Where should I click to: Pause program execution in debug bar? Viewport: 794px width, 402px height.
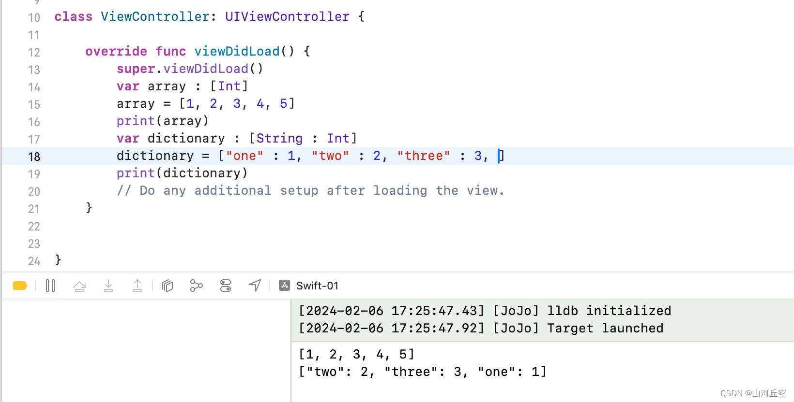(50, 286)
